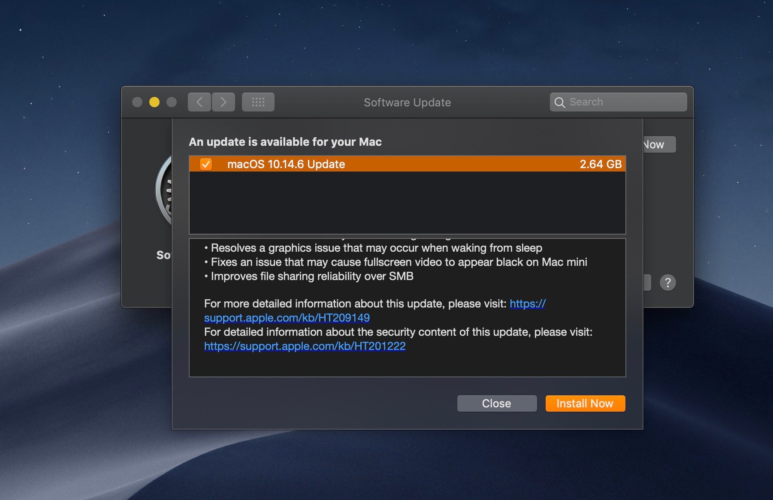The width and height of the screenshot is (773, 500).
Task: Open the HT201222 security content link
Action: pos(305,346)
